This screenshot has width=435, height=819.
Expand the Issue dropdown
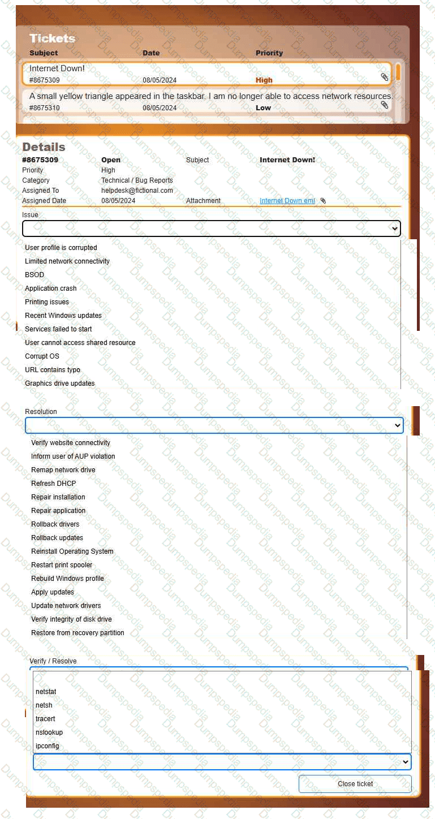click(x=394, y=229)
